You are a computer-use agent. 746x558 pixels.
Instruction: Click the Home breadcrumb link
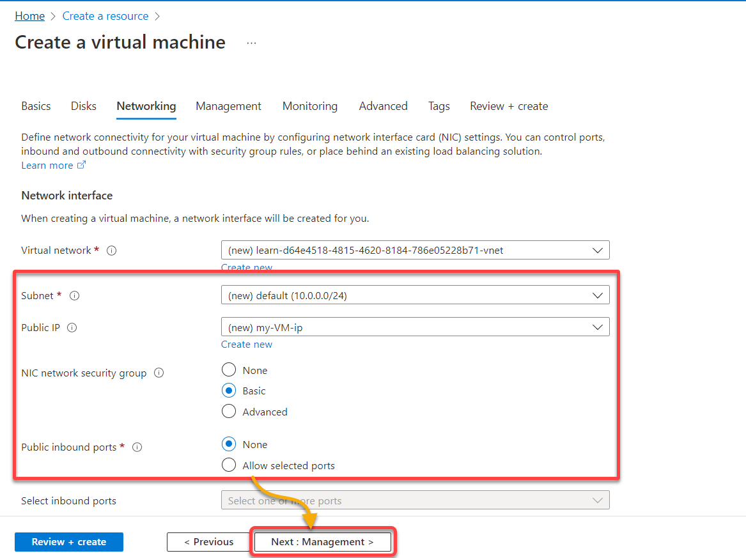pos(29,16)
